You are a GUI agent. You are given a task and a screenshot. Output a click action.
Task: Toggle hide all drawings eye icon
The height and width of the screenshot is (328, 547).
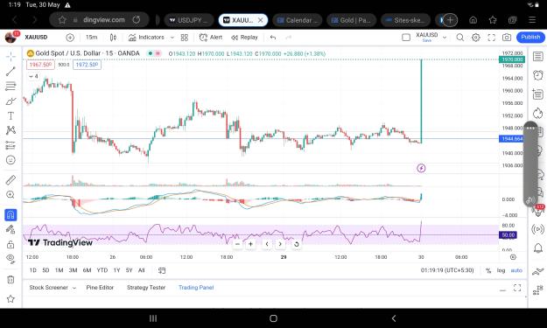click(x=11, y=259)
